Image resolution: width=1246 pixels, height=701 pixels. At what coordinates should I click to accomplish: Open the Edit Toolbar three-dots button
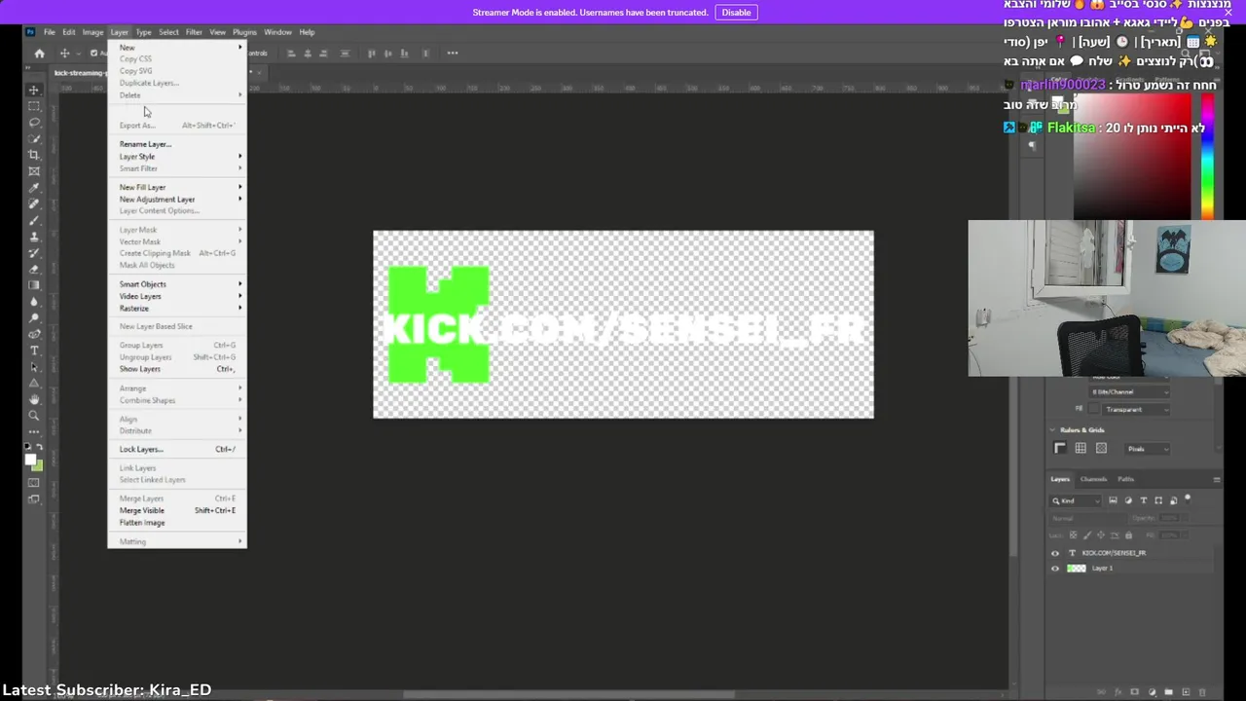(34, 431)
